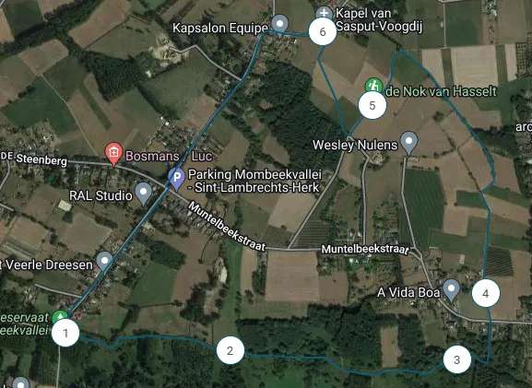Click waypoint marker number 1
532x388 pixels.
tap(65, 333)
